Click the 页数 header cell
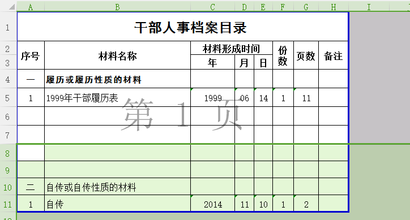 point(306,55)
